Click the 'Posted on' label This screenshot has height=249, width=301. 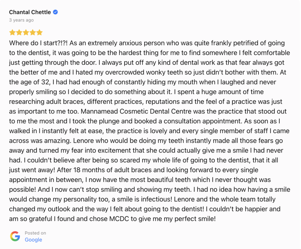click(x=35, y=233)
